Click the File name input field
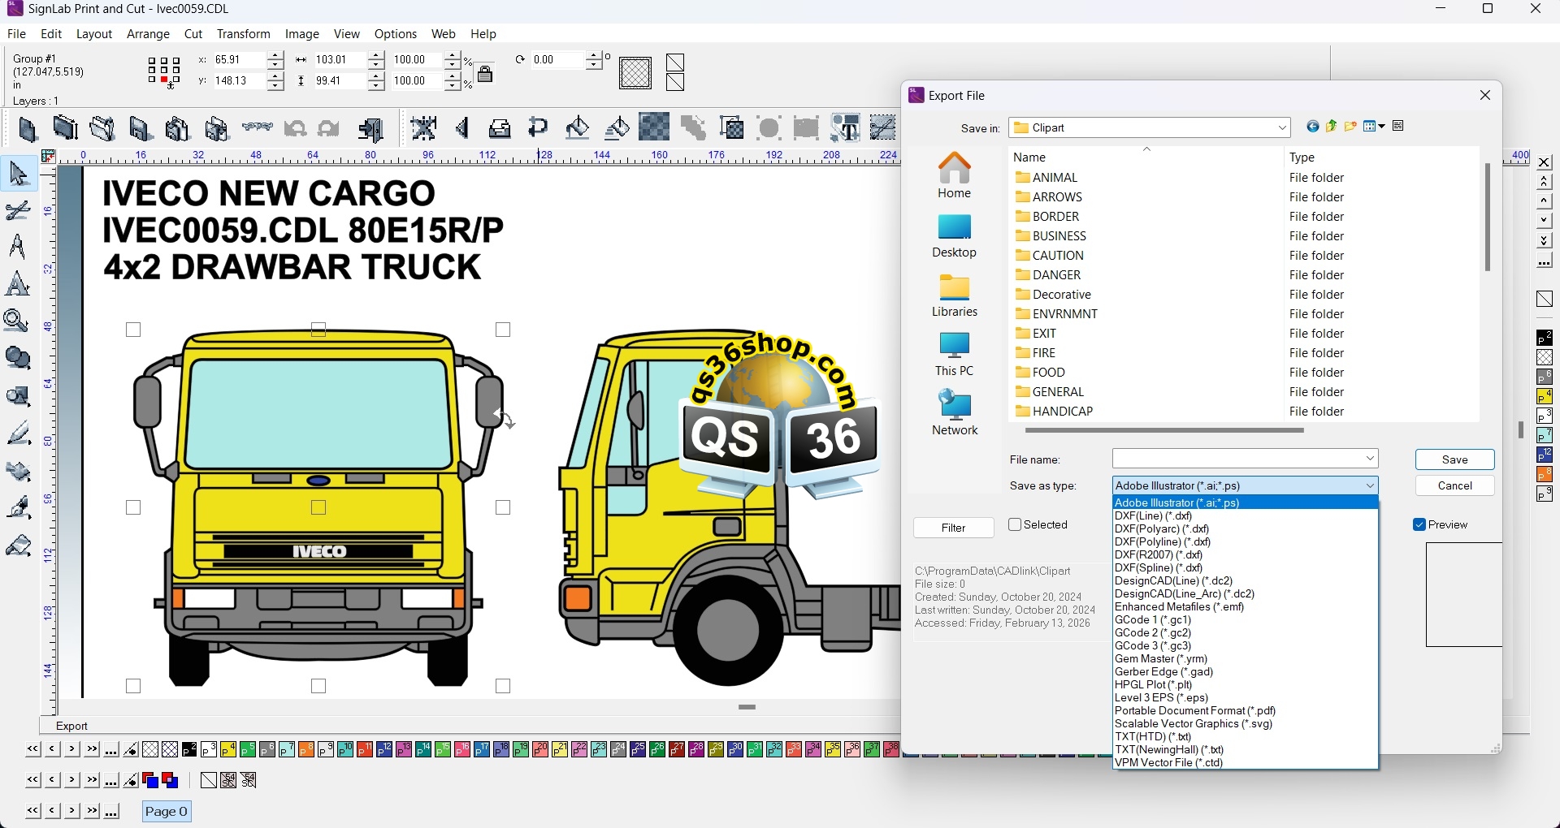This screenshot has width=1560, height=828. point(1238,459)
